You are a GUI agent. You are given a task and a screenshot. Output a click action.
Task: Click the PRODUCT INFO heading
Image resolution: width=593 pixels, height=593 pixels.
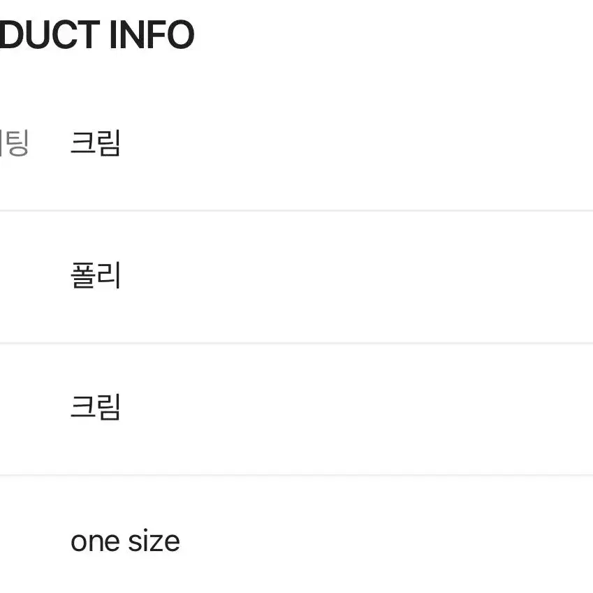point(97,35)
